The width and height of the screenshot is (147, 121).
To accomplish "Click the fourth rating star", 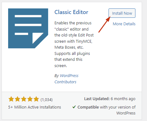I will point(30,99).
